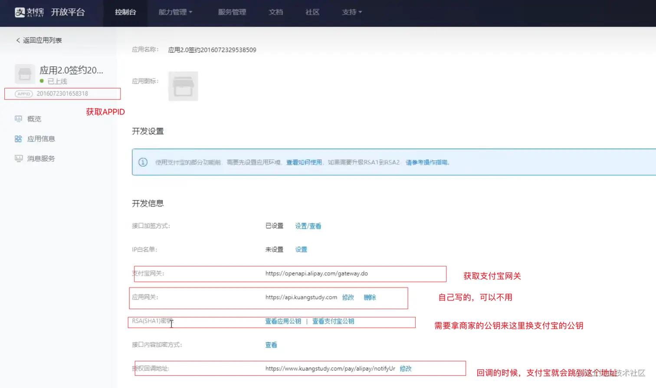Screen dimensions: 656x388
Task: Open the 社区 menu
Action: 312,12
